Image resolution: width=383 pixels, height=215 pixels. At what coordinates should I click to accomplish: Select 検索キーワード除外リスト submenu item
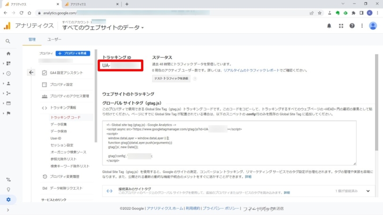70,166
